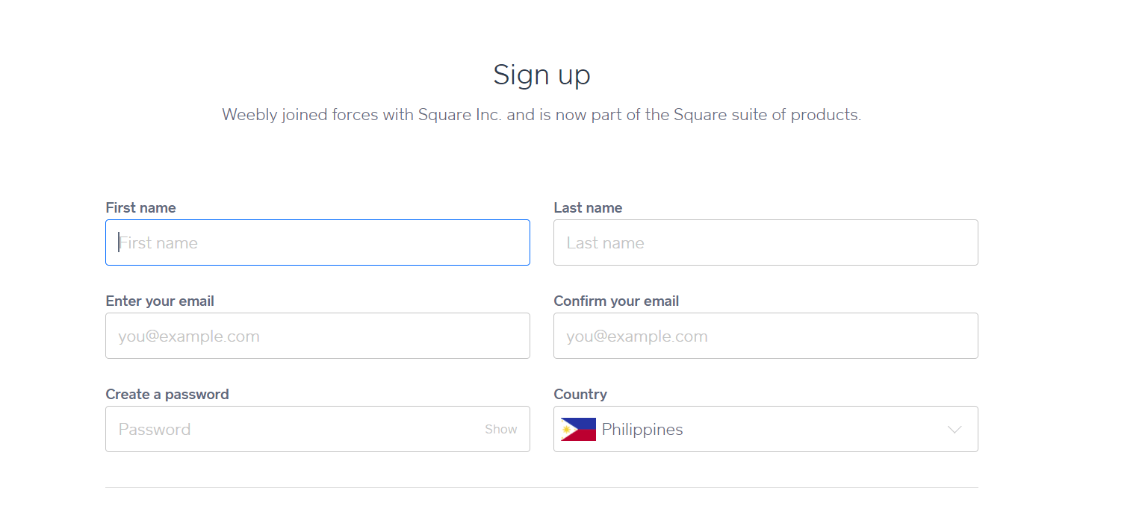Click the "Country" field label
The image size is (1139, 520).
(580, 395)
